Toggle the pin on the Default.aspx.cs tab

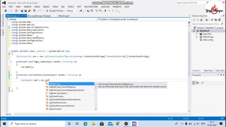pos(23,16)
